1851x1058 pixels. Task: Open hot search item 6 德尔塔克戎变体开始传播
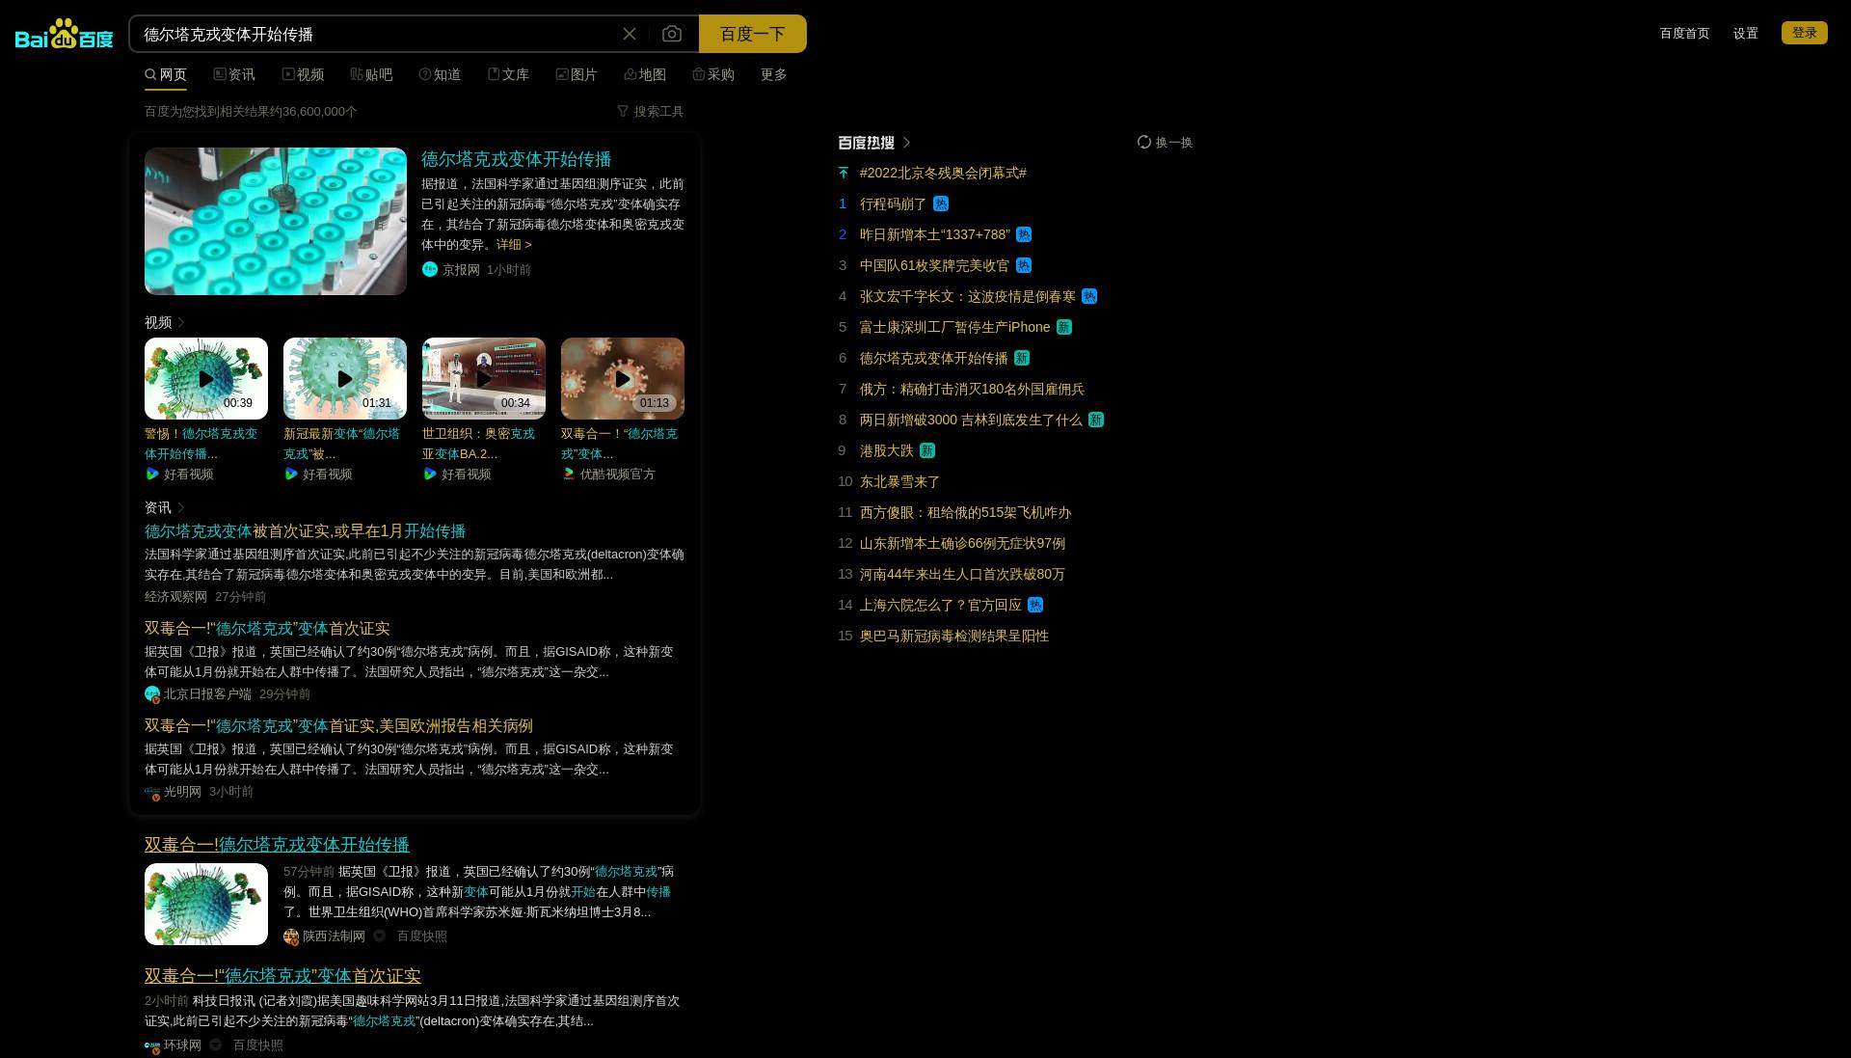933,358
